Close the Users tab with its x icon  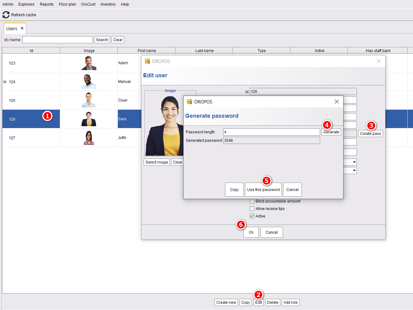tap(22, 28)
